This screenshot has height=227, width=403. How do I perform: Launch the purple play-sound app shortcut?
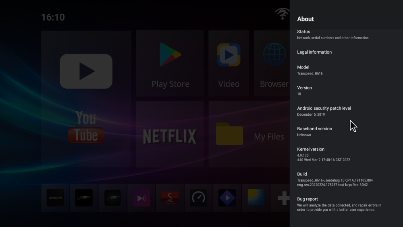(141, 198)
